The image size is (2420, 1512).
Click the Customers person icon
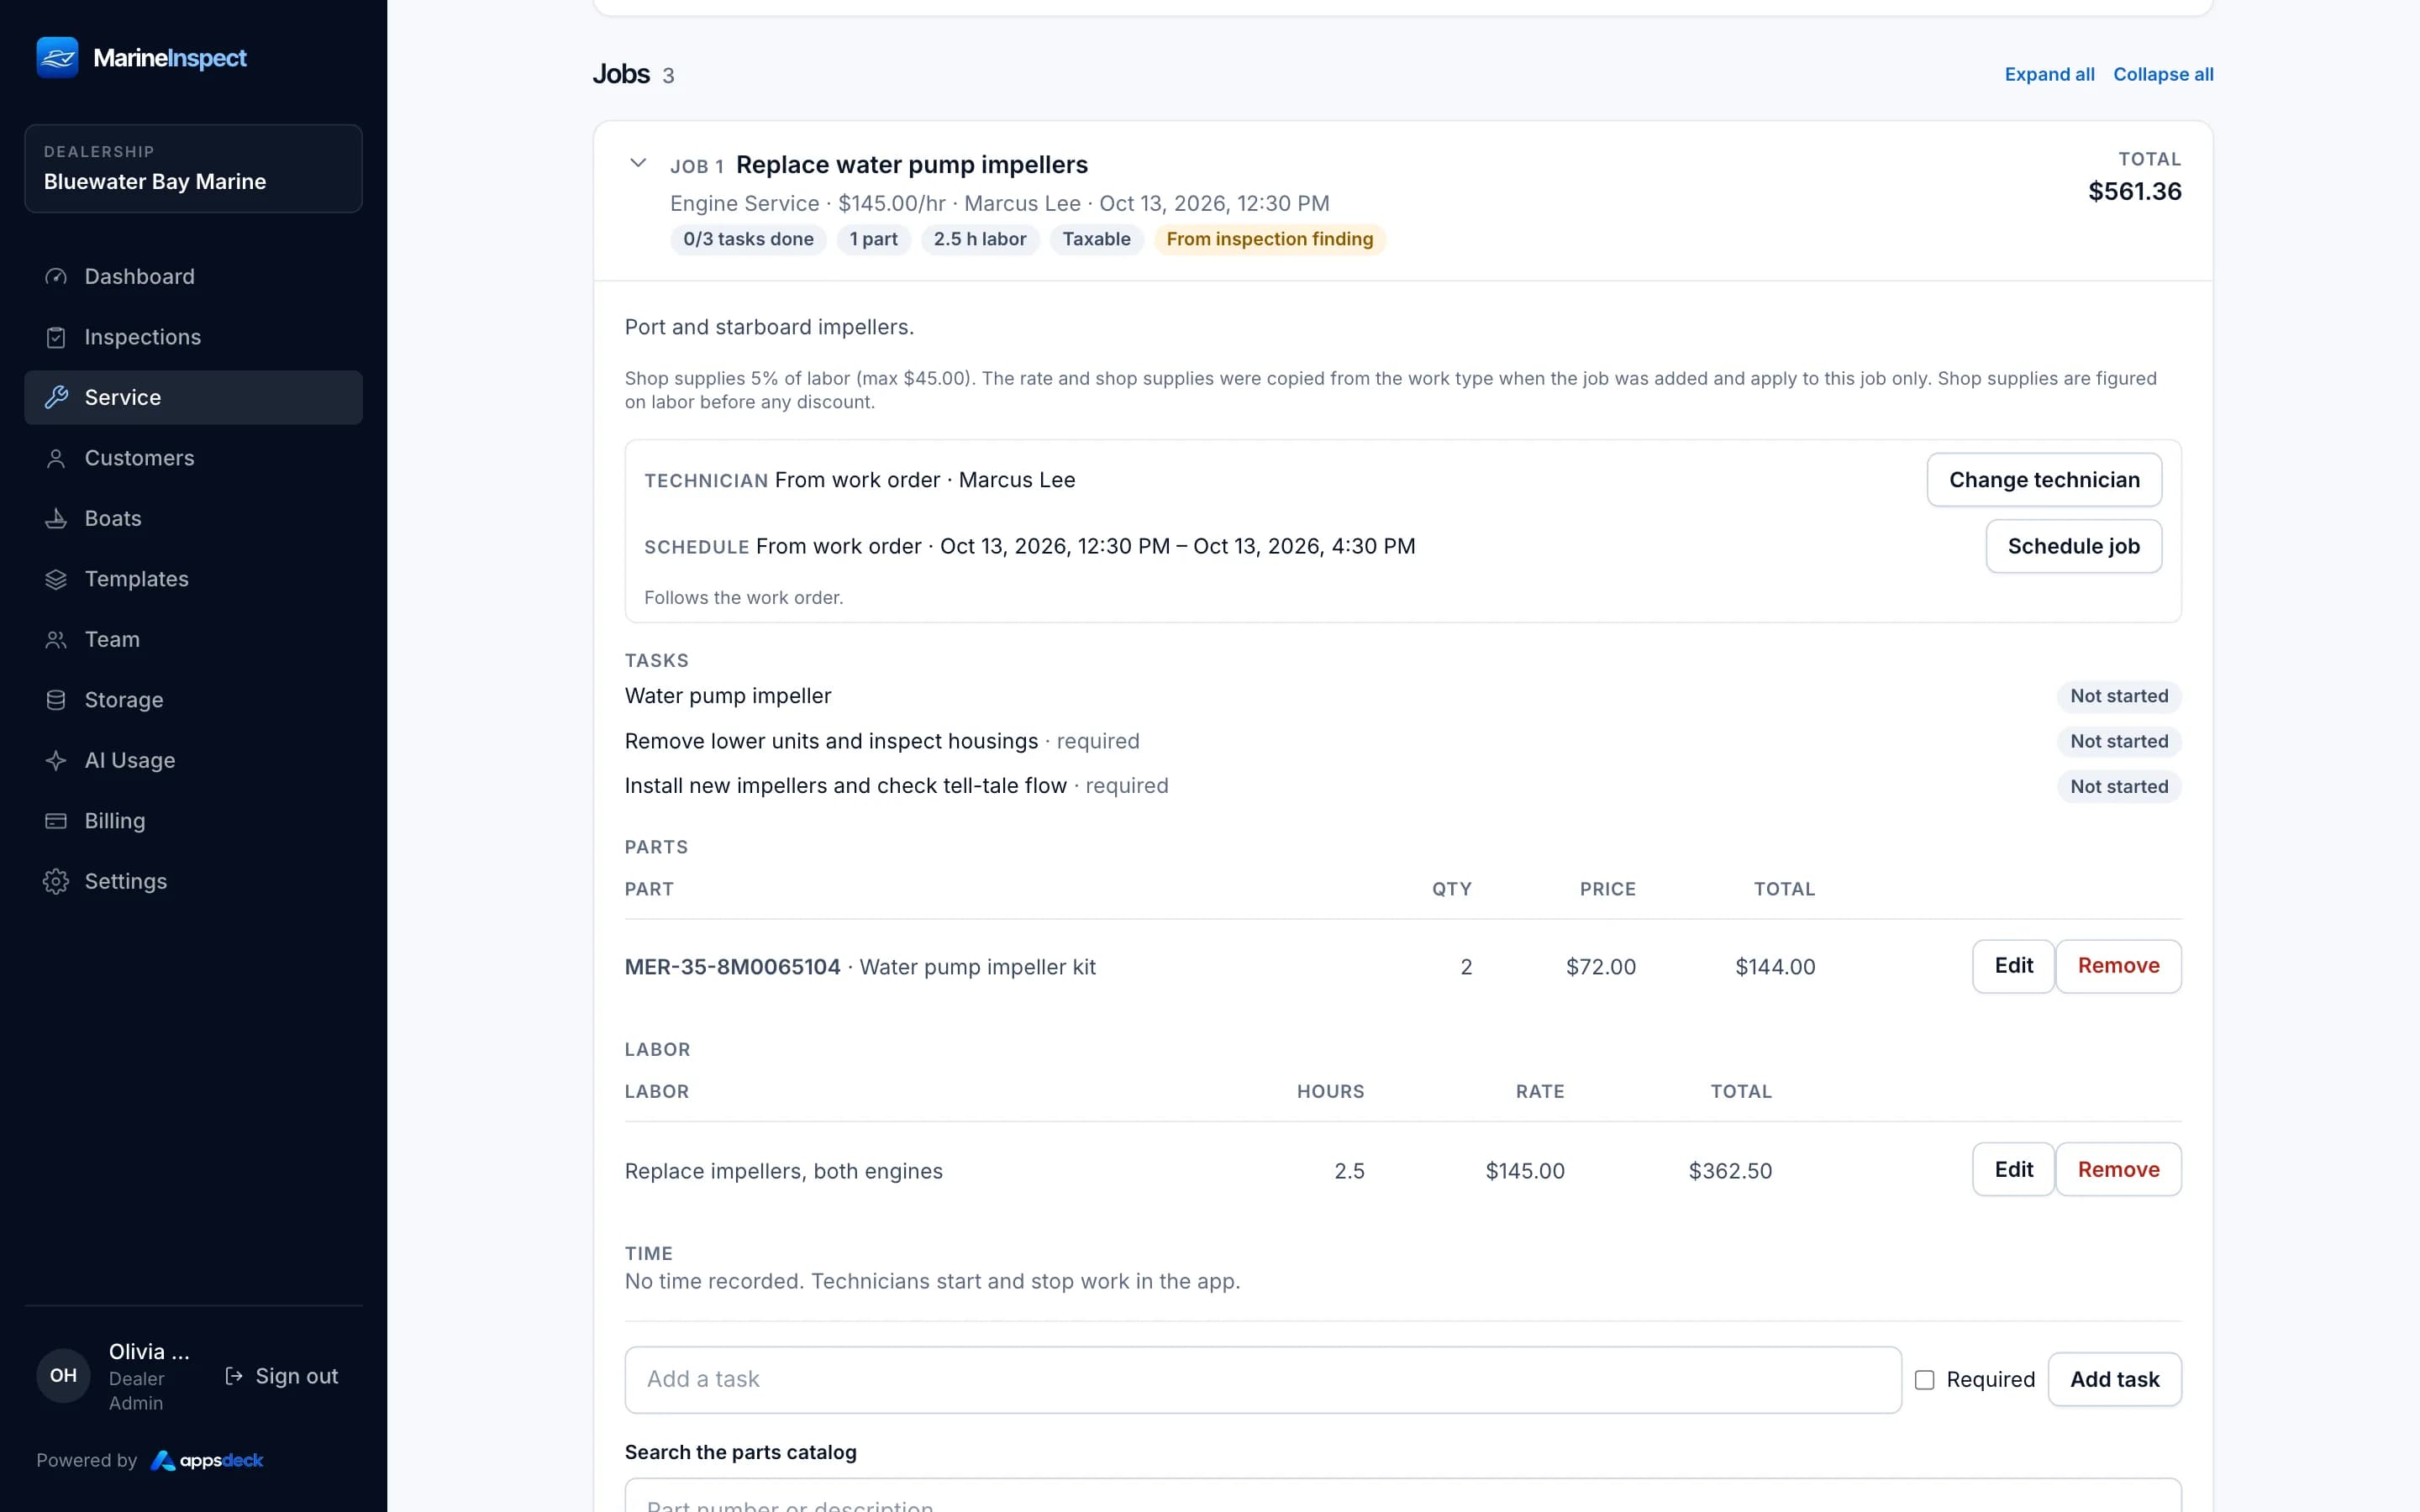(x=56, y=458)
